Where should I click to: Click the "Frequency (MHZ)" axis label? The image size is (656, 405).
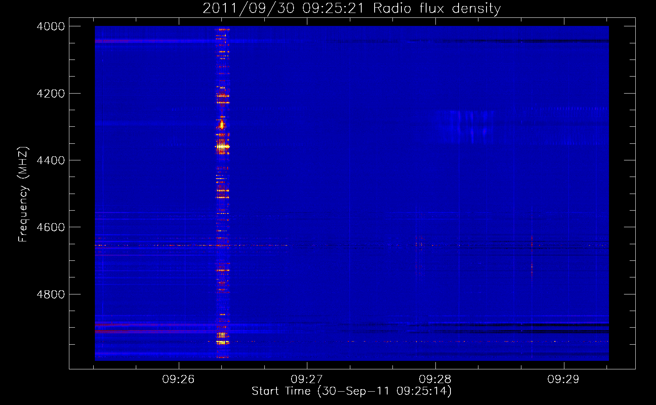pos(23,194)
